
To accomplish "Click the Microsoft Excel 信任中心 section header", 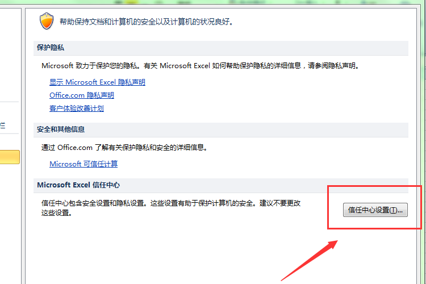I will point(78,185).
